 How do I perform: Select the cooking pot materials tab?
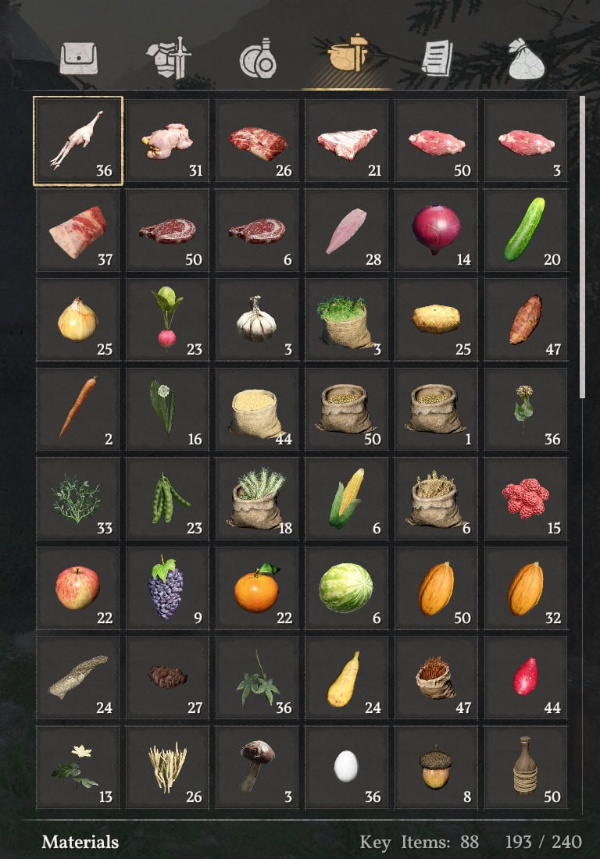pos(347,53)
